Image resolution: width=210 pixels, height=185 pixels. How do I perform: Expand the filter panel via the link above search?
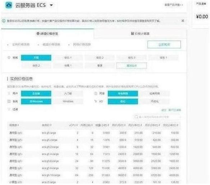click(174, 110)
